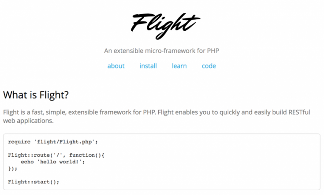Screen dimensions: 324x195
Task: Click the 'What is Flight?' heading
Action: [36, 94]
